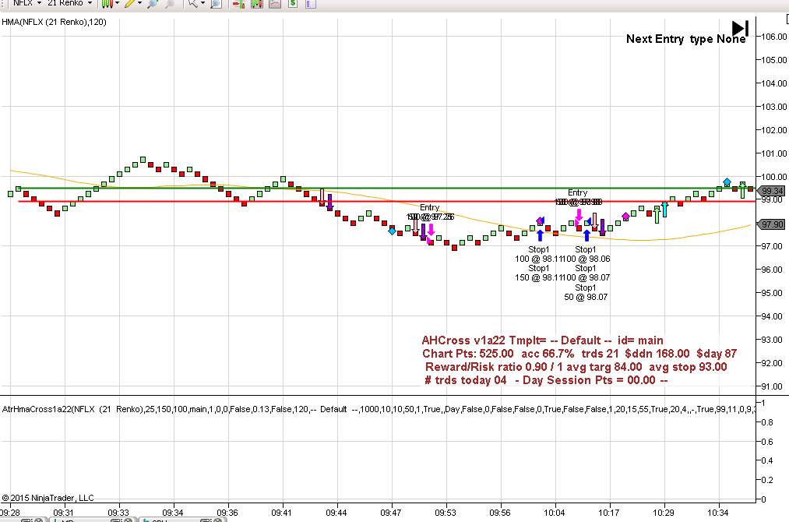Click the magenta diamond after the 10:17 bars

[625, 217]
